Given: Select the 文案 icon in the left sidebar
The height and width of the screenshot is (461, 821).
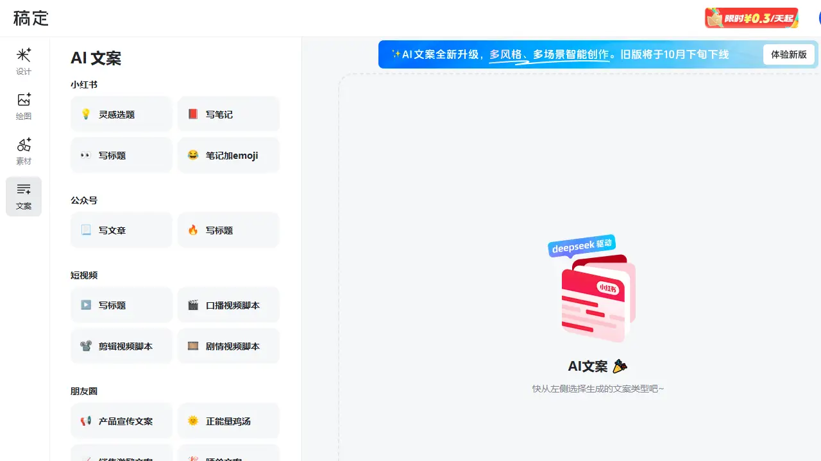Looking at the screenshot, I should (24, 196).
